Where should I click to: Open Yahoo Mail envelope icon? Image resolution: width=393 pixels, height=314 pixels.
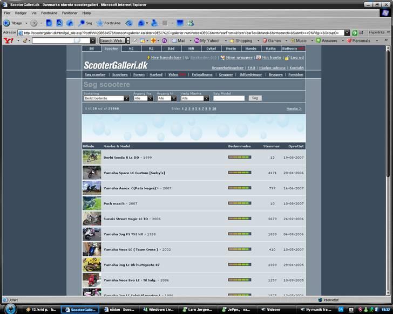[174, 40]
